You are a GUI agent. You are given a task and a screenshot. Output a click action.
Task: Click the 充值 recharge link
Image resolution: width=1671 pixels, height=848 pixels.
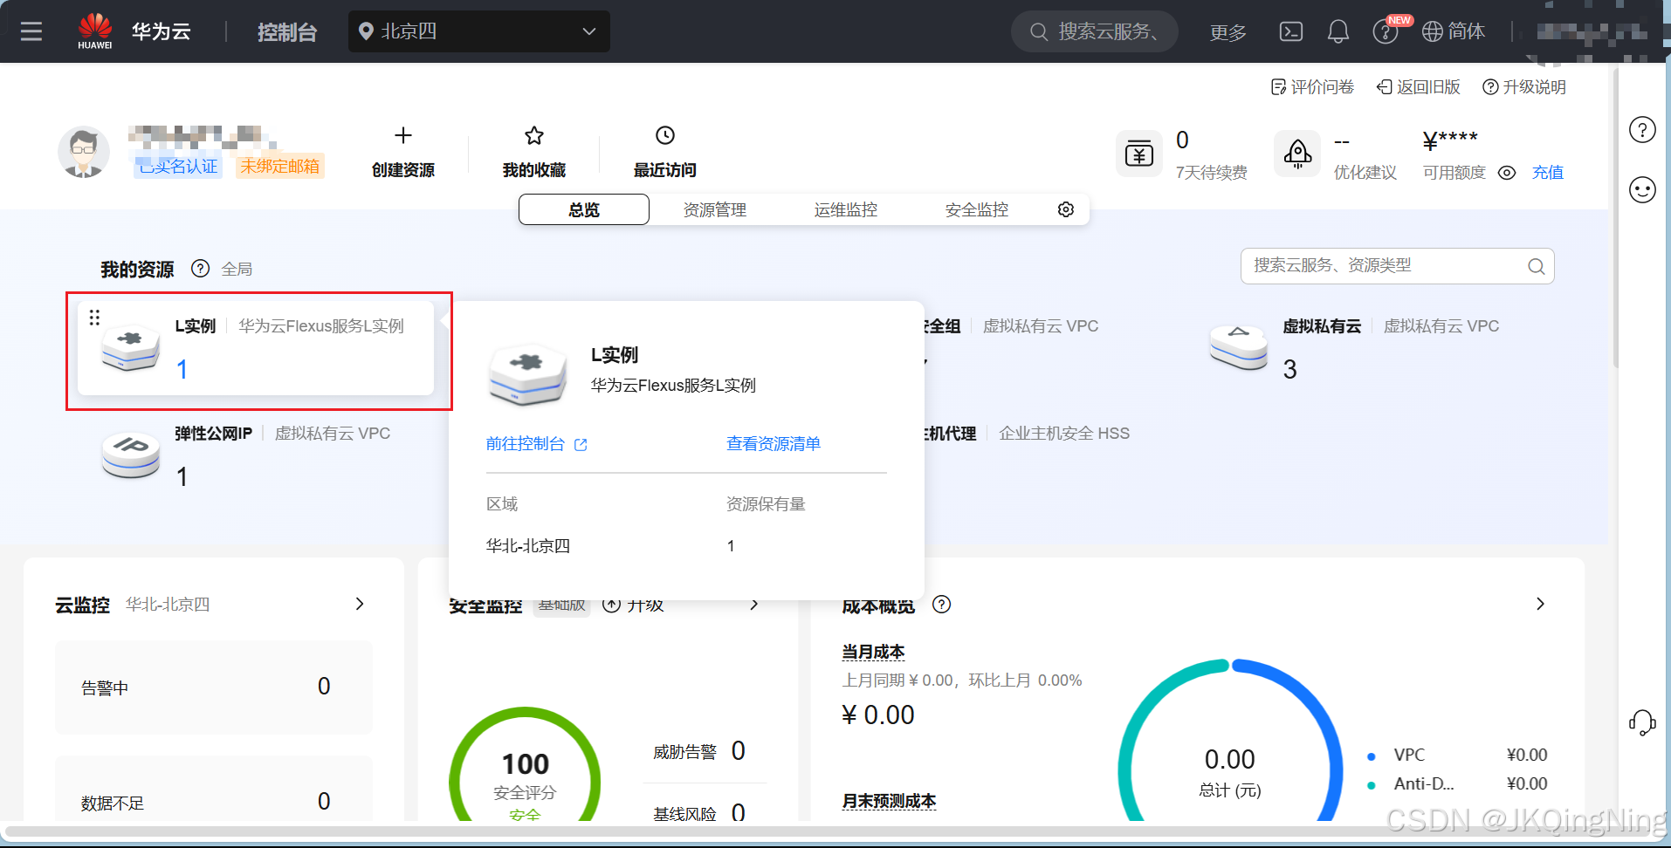(x=1548, y=173)
